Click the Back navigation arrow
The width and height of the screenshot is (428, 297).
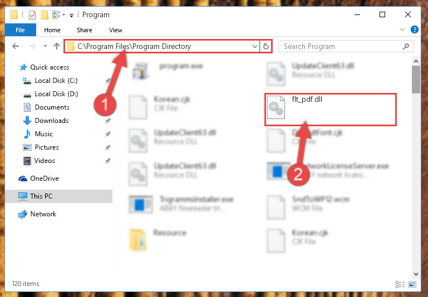[16, 46]
